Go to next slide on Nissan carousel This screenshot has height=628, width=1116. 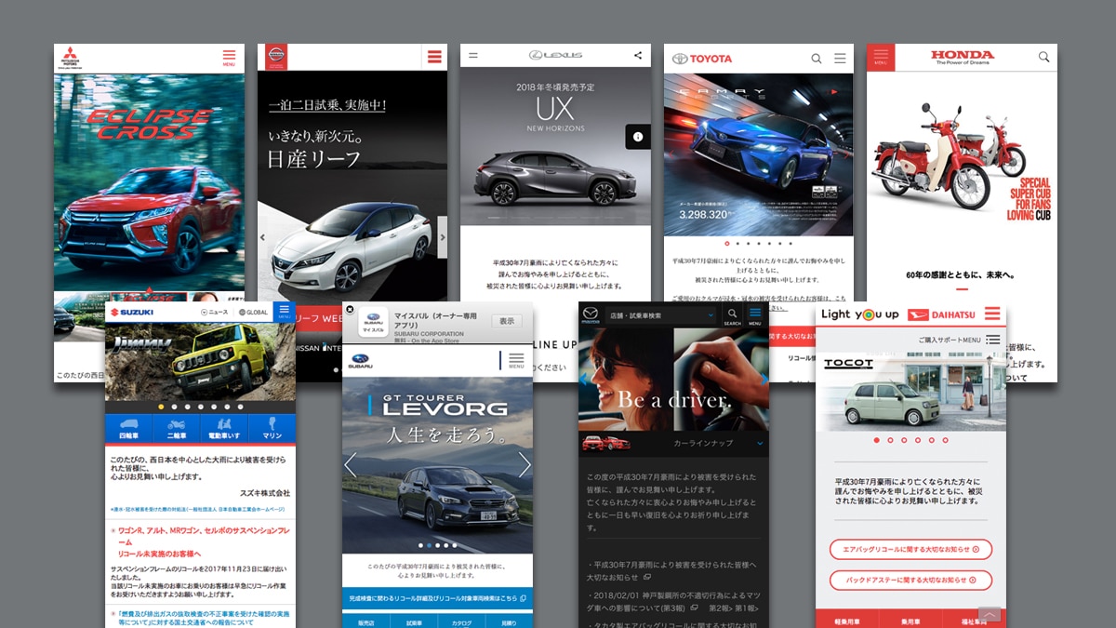tap(443, 238)
